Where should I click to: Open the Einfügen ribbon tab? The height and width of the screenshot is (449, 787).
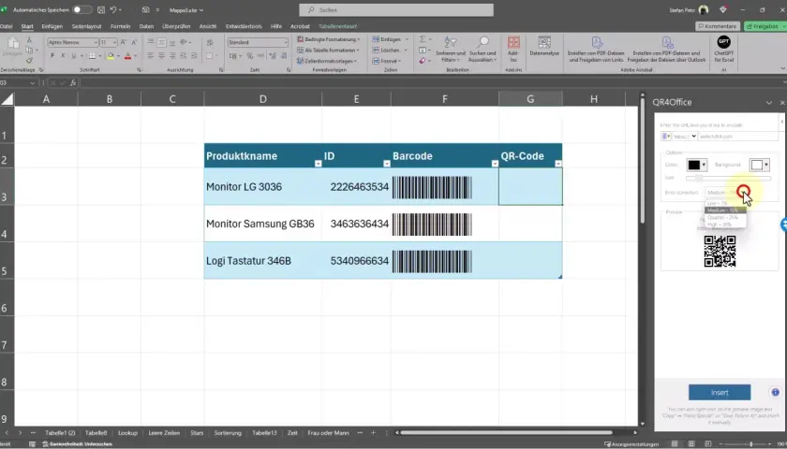[x=52, y=26]
